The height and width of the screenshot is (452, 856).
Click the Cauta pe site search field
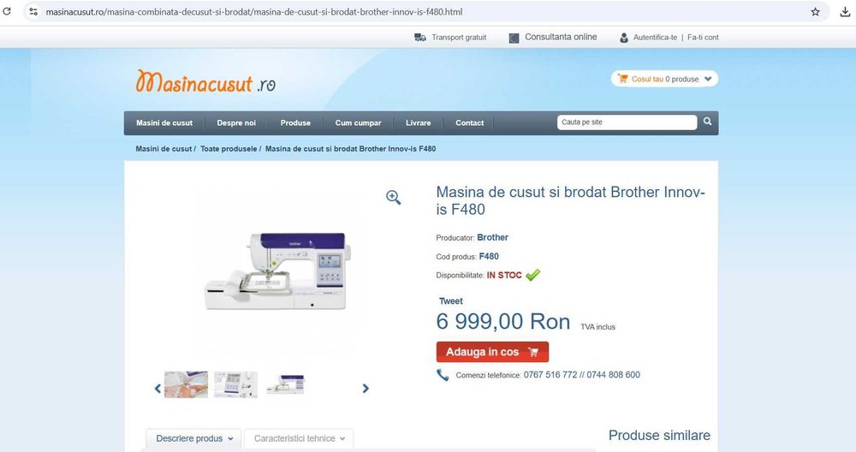pos(627,122)
